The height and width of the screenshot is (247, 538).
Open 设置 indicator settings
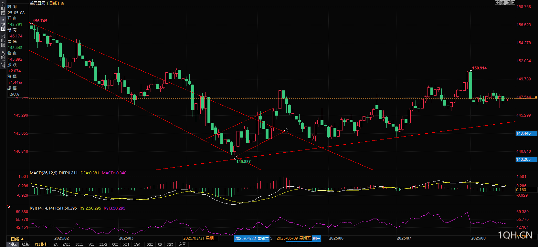[182, 244]
